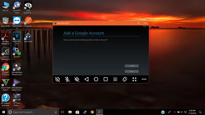Select the Start Andy desktop icon
205x115 pixels.
[x=28, y=37]
